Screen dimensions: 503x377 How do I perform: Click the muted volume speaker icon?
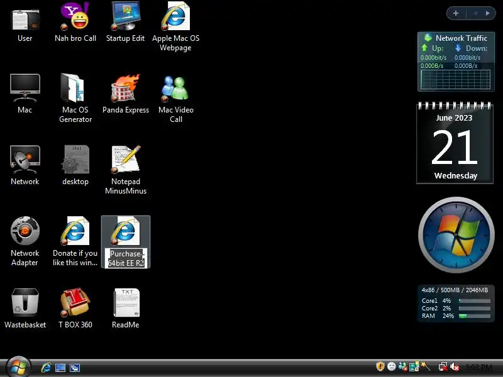tap(454, 366)
